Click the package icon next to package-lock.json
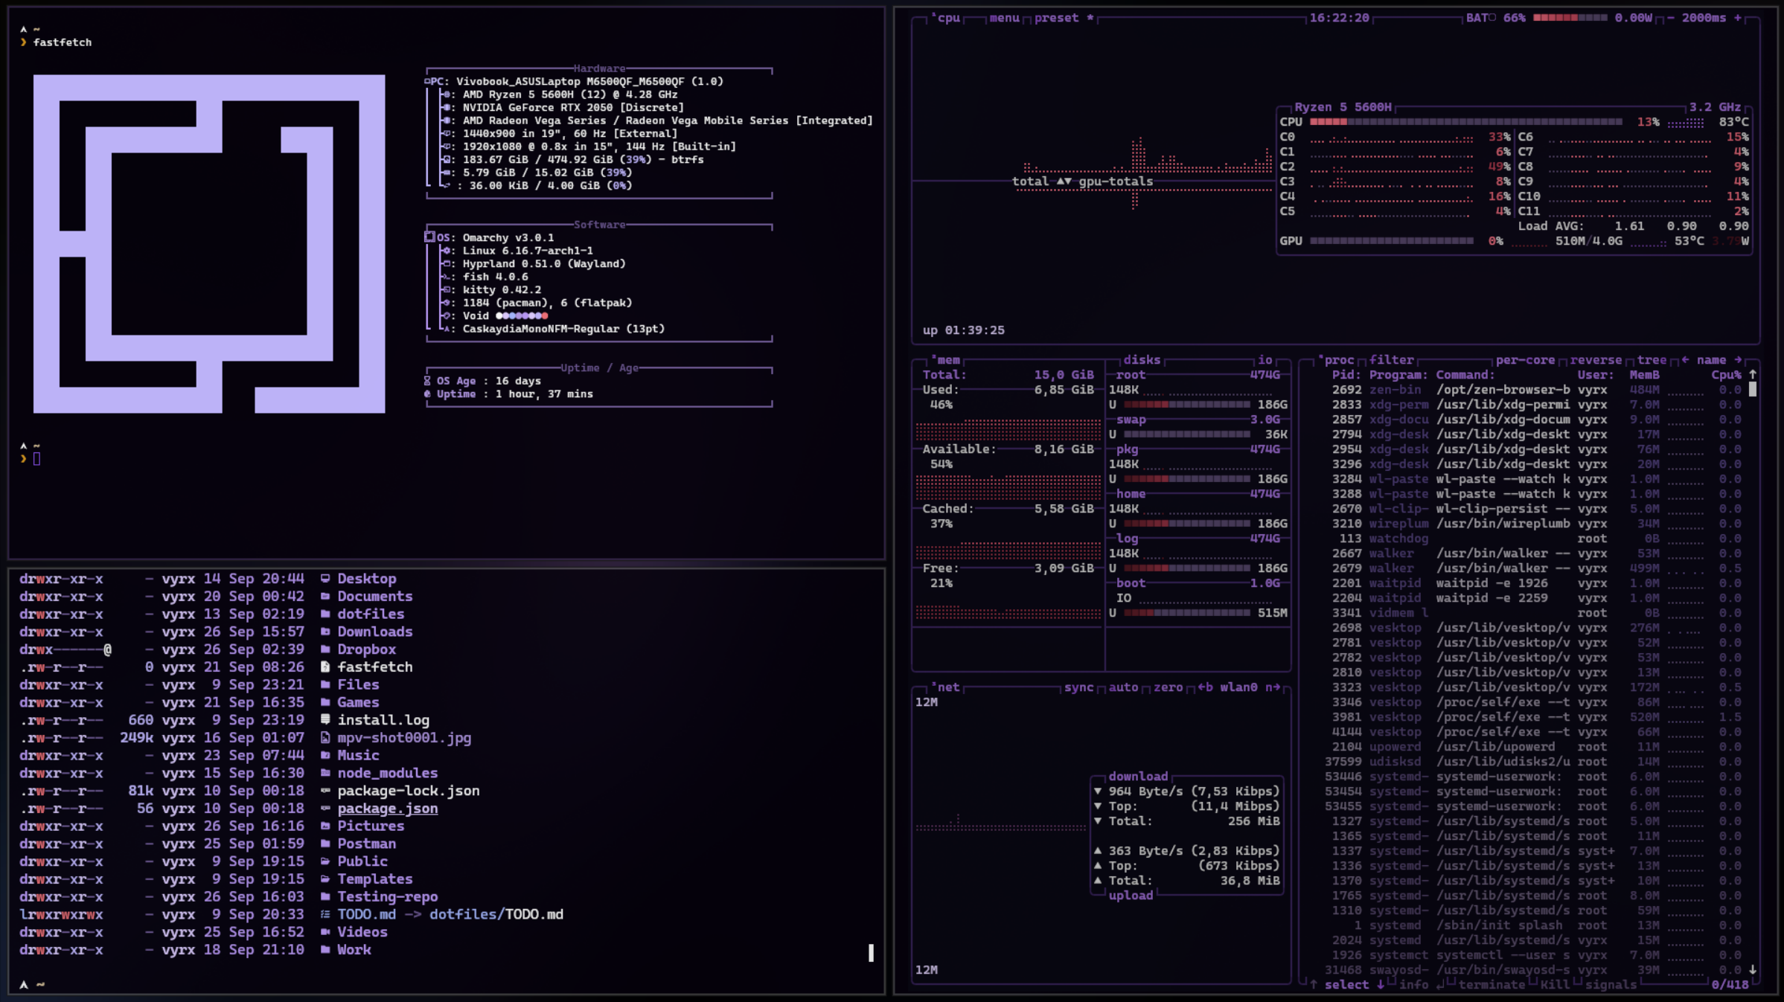The width and height of the screenshot is (1784, 1002). [324, 791]
